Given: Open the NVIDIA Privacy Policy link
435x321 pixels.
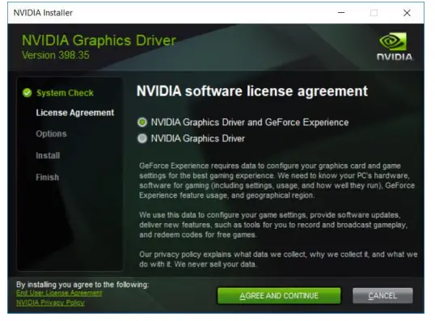Looking at the screenshot, I should pyautogui.click(x=50, y=302).
